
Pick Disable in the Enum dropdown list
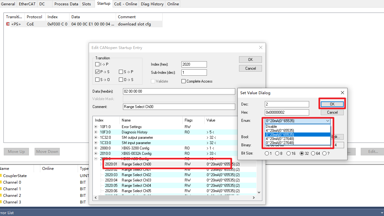pyautogui.click(x=271, y=127)
